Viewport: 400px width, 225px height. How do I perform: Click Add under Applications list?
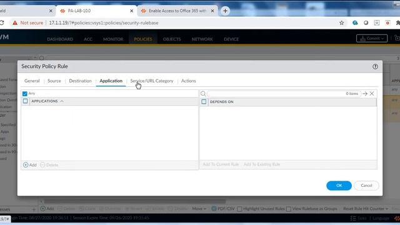[30, 165]
